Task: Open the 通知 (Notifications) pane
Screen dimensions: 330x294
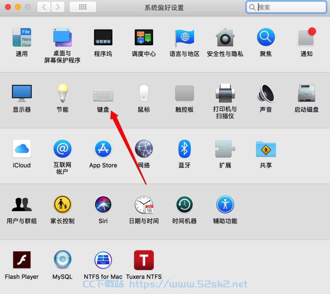Action: point(307,37)
